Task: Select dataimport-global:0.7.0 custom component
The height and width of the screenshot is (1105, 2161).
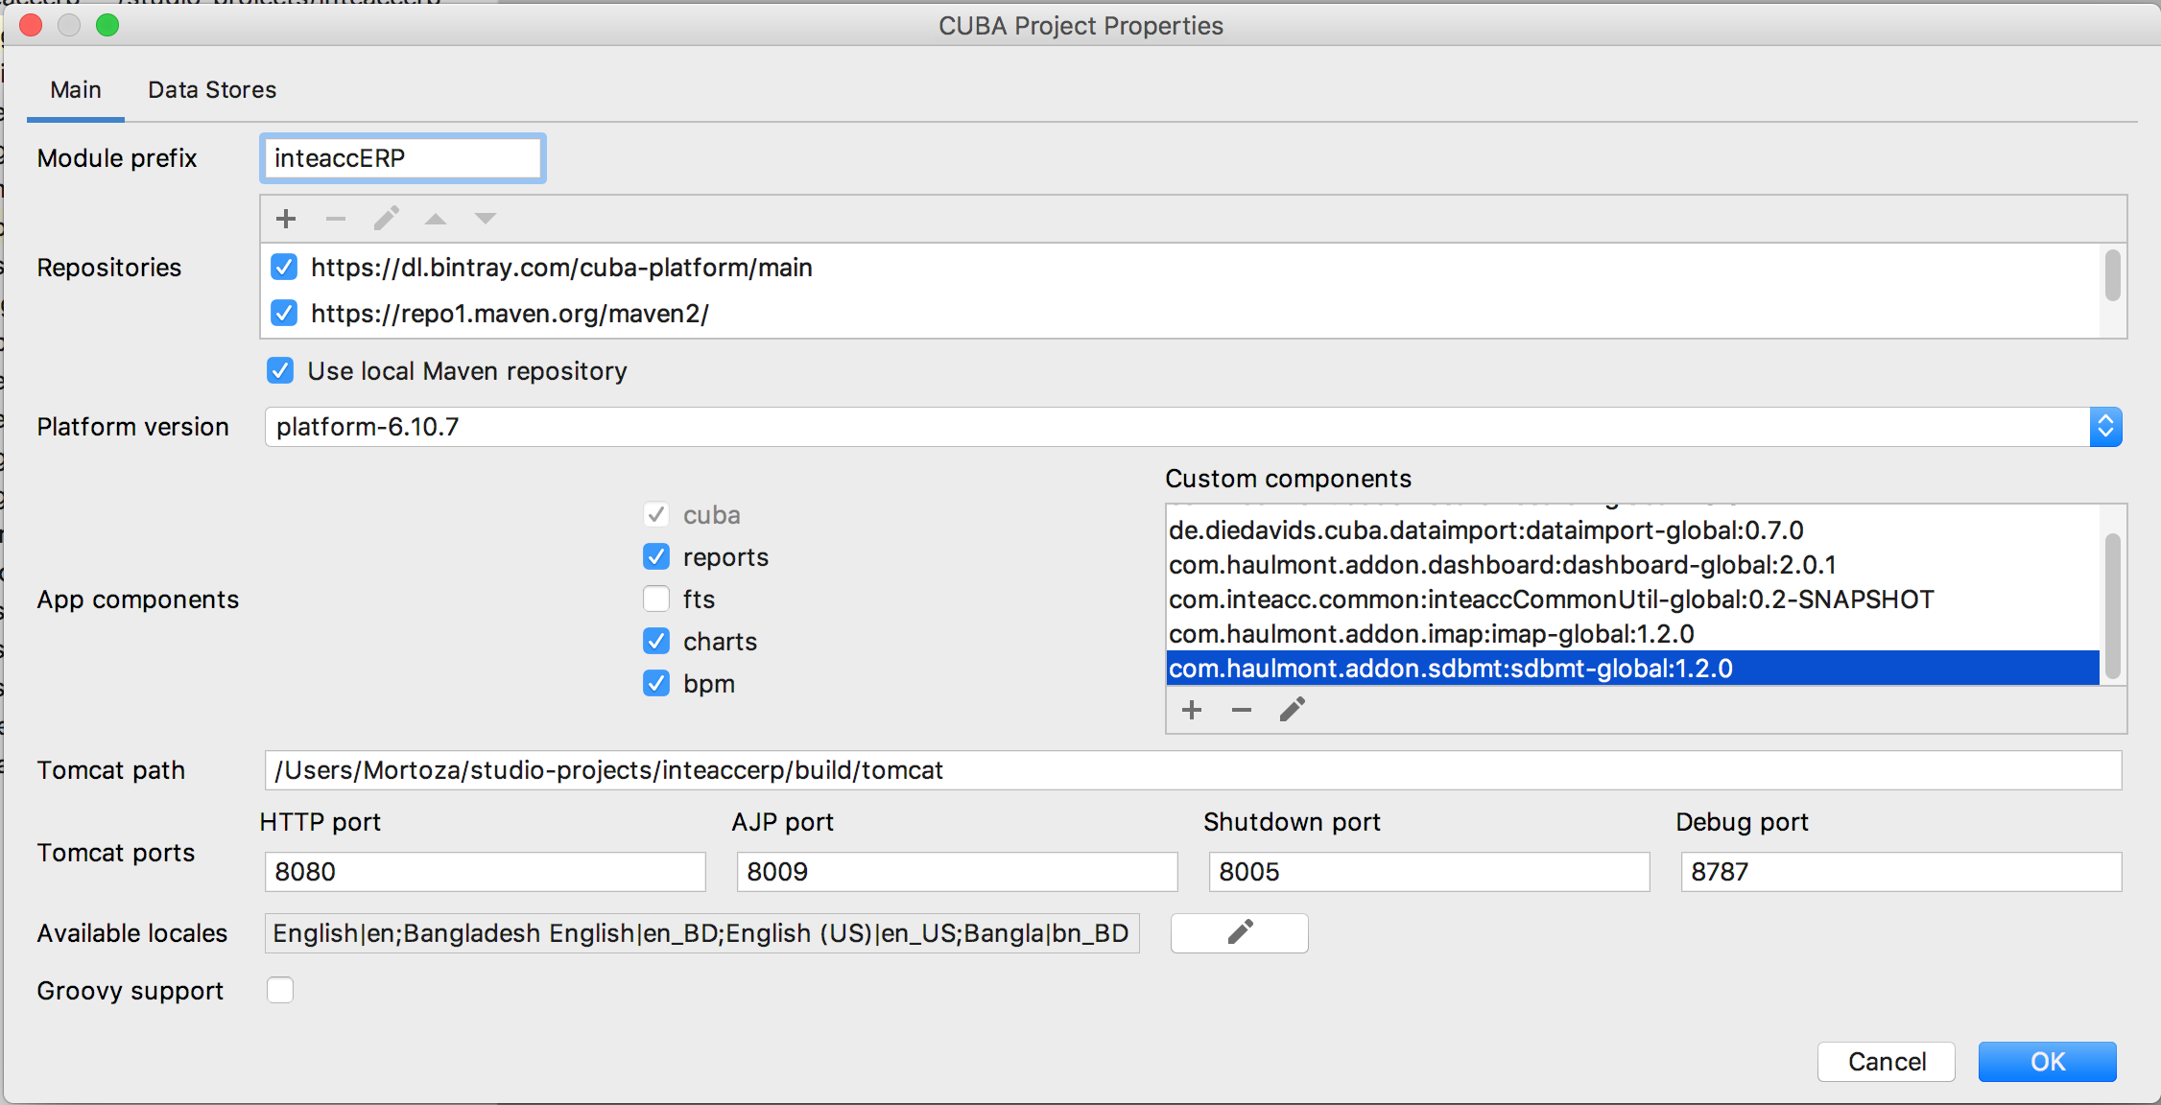Action: point(1633,530)
